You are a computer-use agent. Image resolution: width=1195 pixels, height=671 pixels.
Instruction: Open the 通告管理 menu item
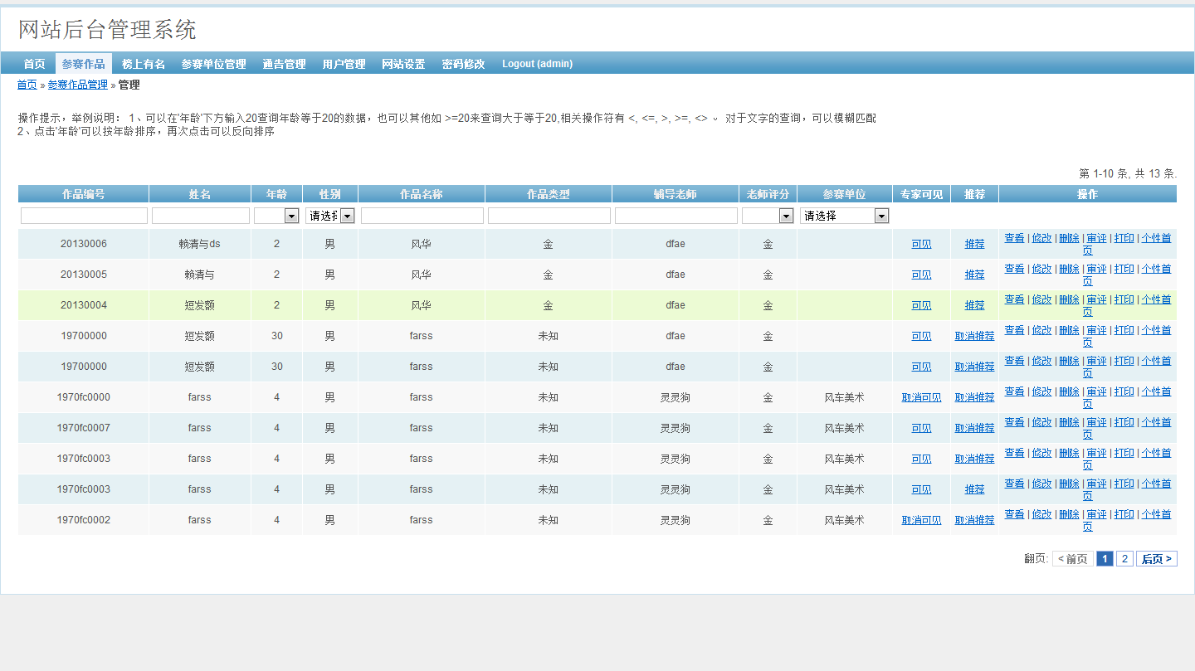pyautogui.click(x=284, y=64)
